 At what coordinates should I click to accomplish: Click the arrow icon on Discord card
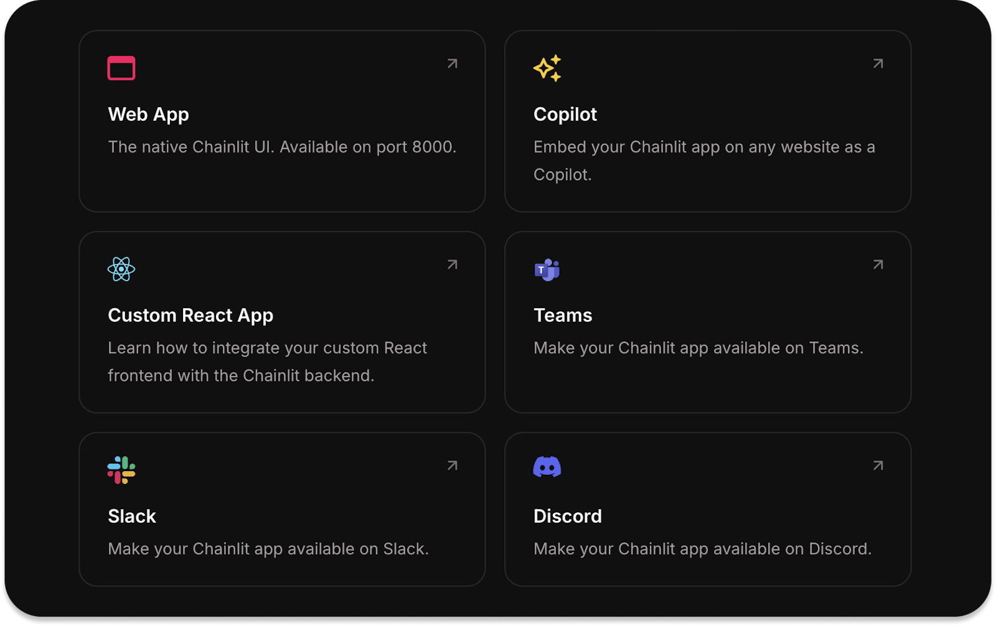(x=878, y=465)
